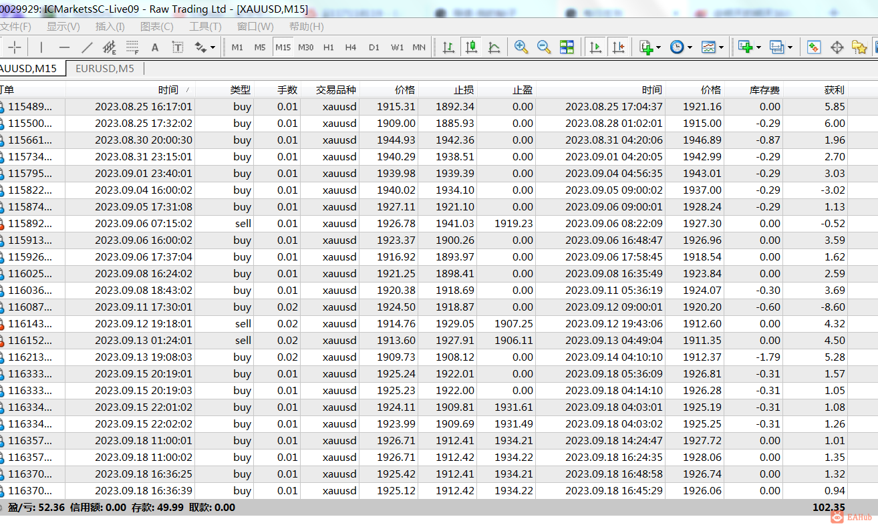The width and height of the screenshot is (878, 527).
Task: Switch timeframe to H1
Action: click(x=328, y=47)
